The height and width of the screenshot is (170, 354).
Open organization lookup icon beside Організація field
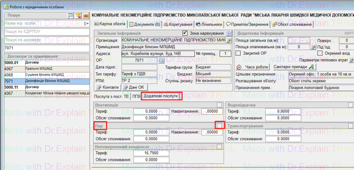pos(229,40)
